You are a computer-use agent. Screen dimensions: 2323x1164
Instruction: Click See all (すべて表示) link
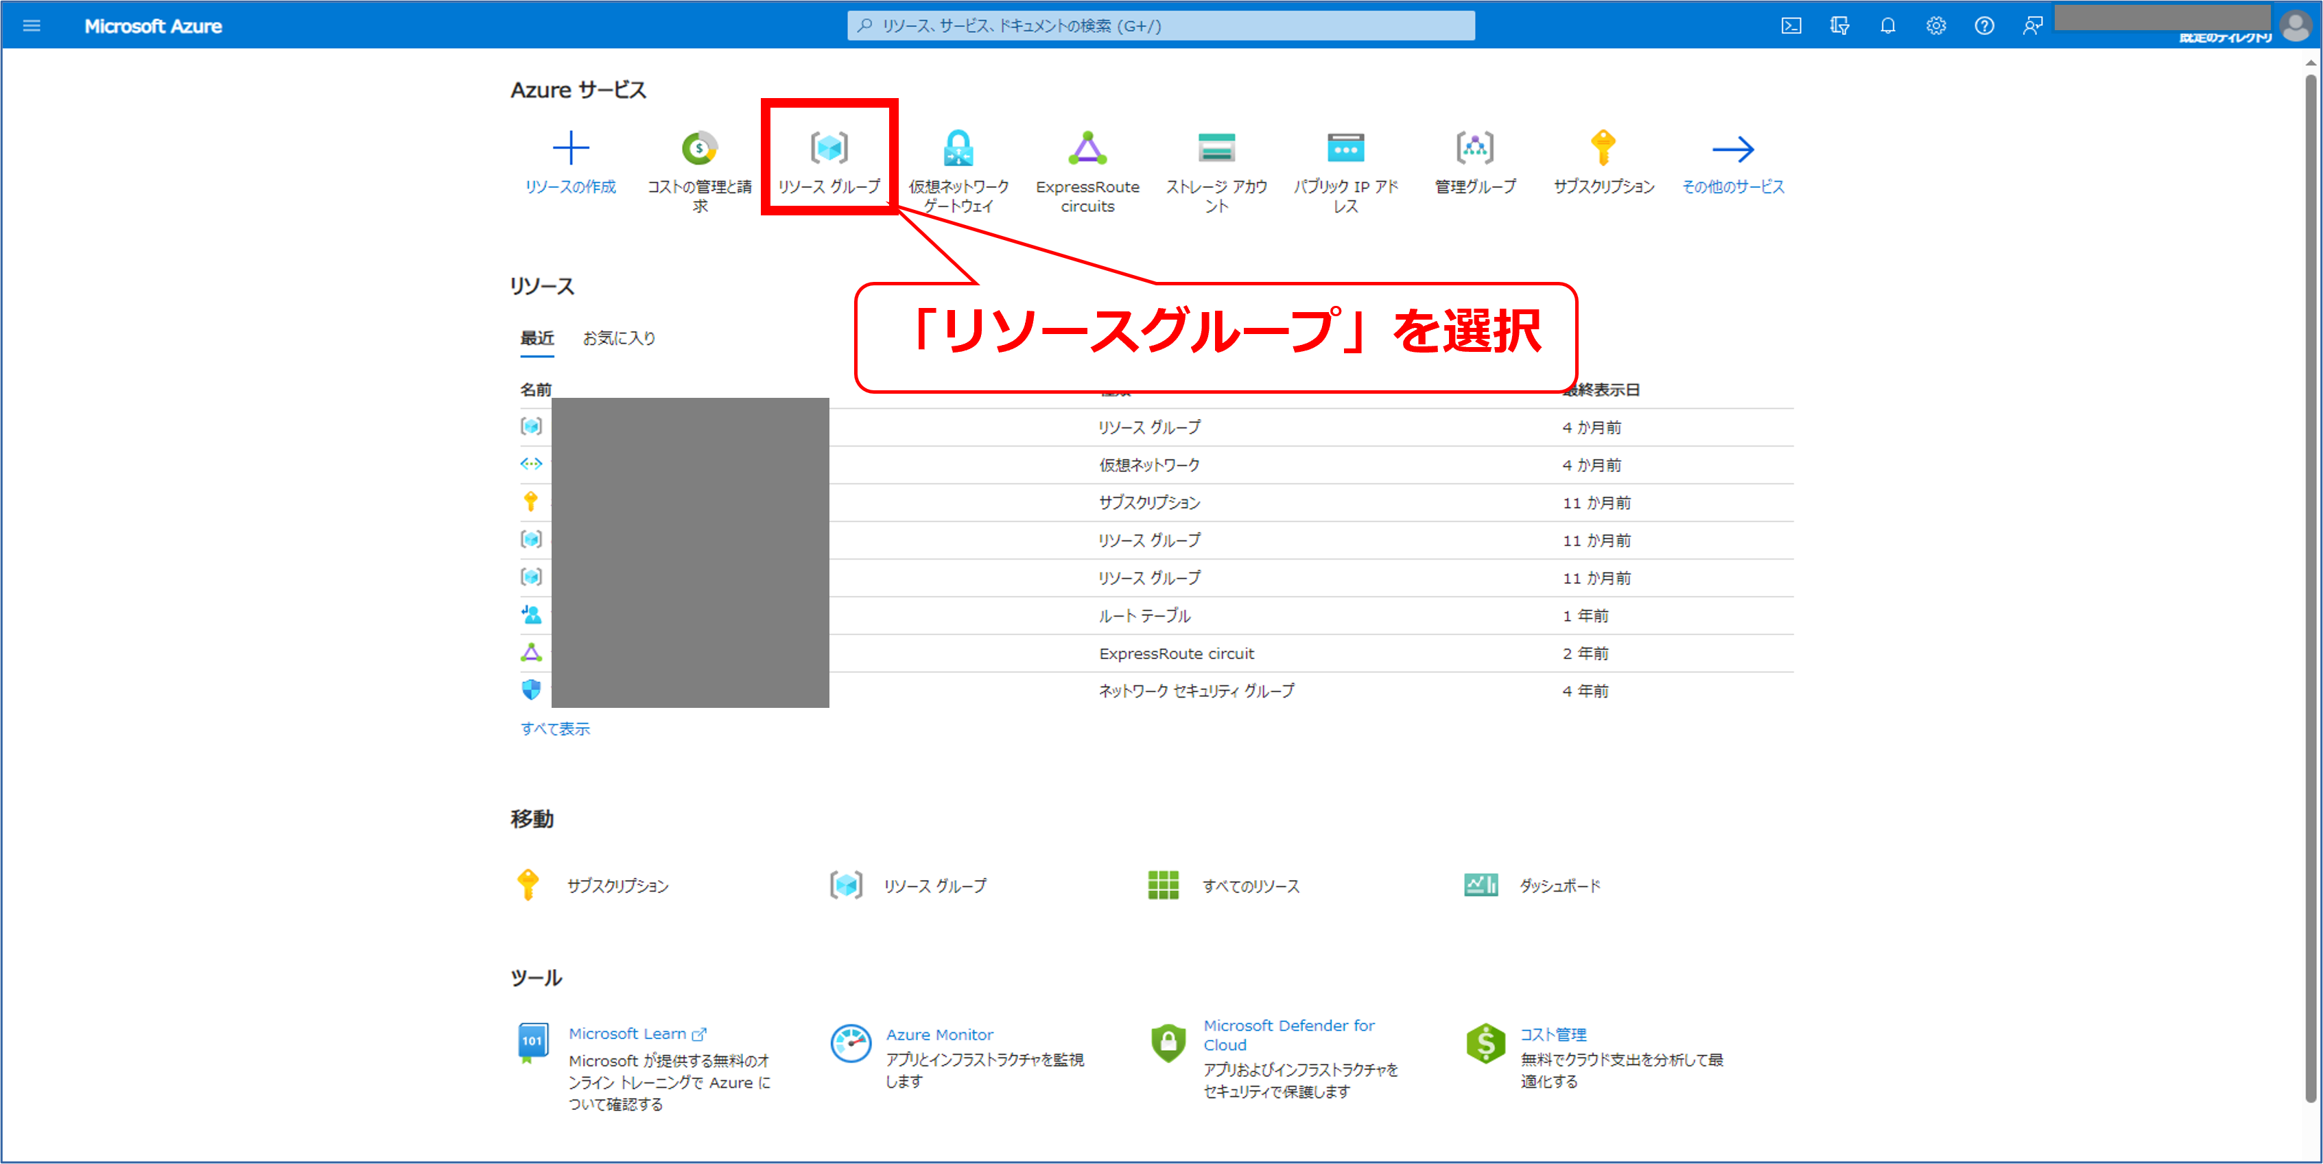pyautogui.click(x=554, y=728)
